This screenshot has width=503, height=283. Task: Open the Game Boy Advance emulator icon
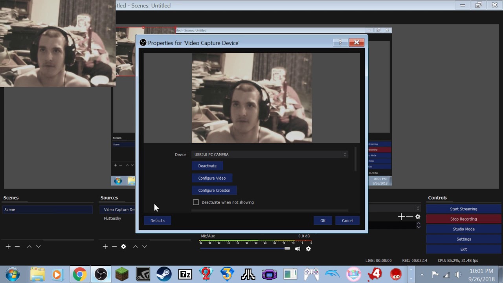269,274
